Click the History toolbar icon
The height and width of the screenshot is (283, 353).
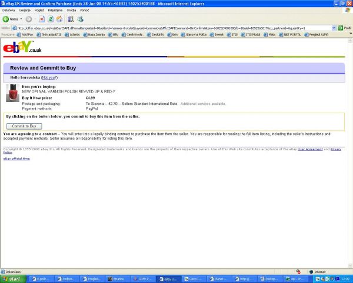click(71, 19)
